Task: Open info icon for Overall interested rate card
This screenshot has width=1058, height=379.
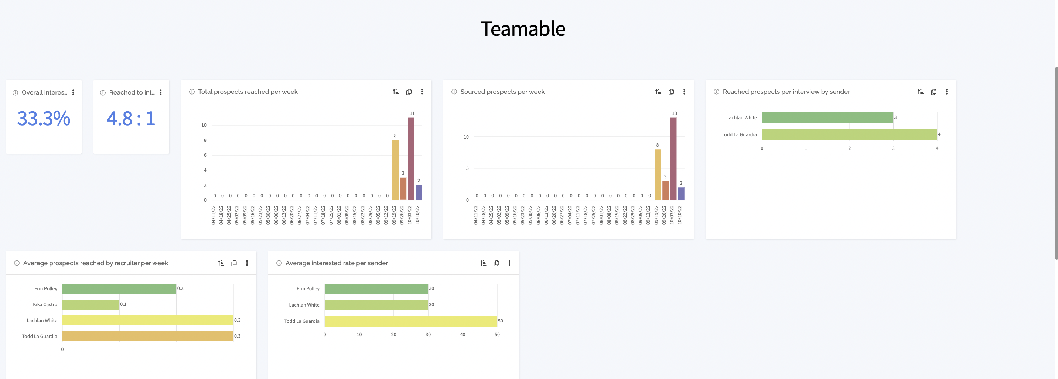Action: [x=15, y=93]
